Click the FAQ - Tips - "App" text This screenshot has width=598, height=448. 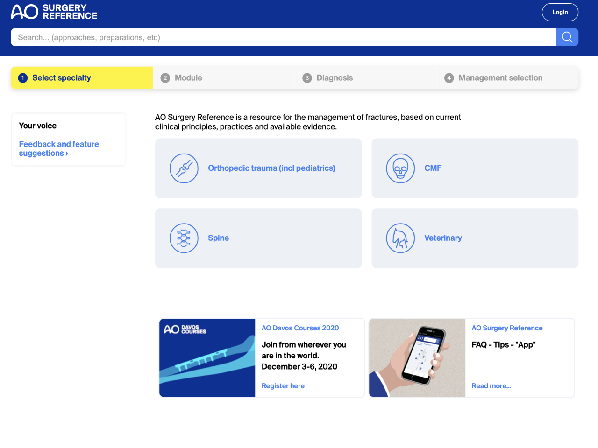pyautogui.click(x=504, y=345)
